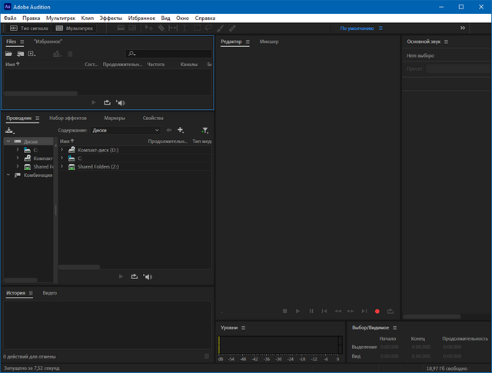
Task: Select the По умолчанию workspace
Action: (x=356, y=28)
